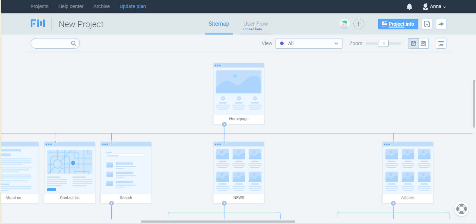476x224 pixels.
Task: Click the Project info button
Action: 398,24
